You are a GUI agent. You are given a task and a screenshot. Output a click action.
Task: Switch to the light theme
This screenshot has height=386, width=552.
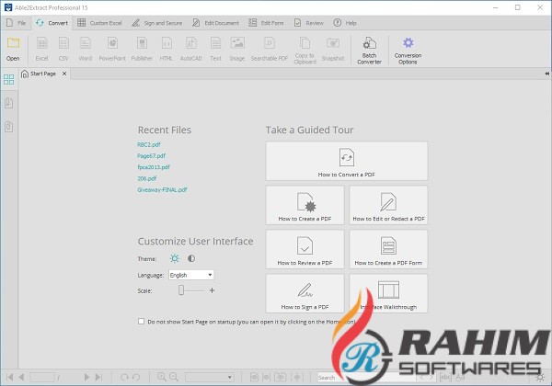pos(175,258)
